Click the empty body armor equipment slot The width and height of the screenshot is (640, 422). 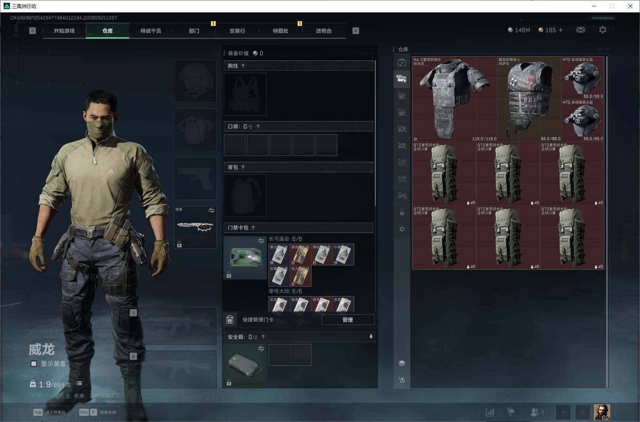coord(195,129)
